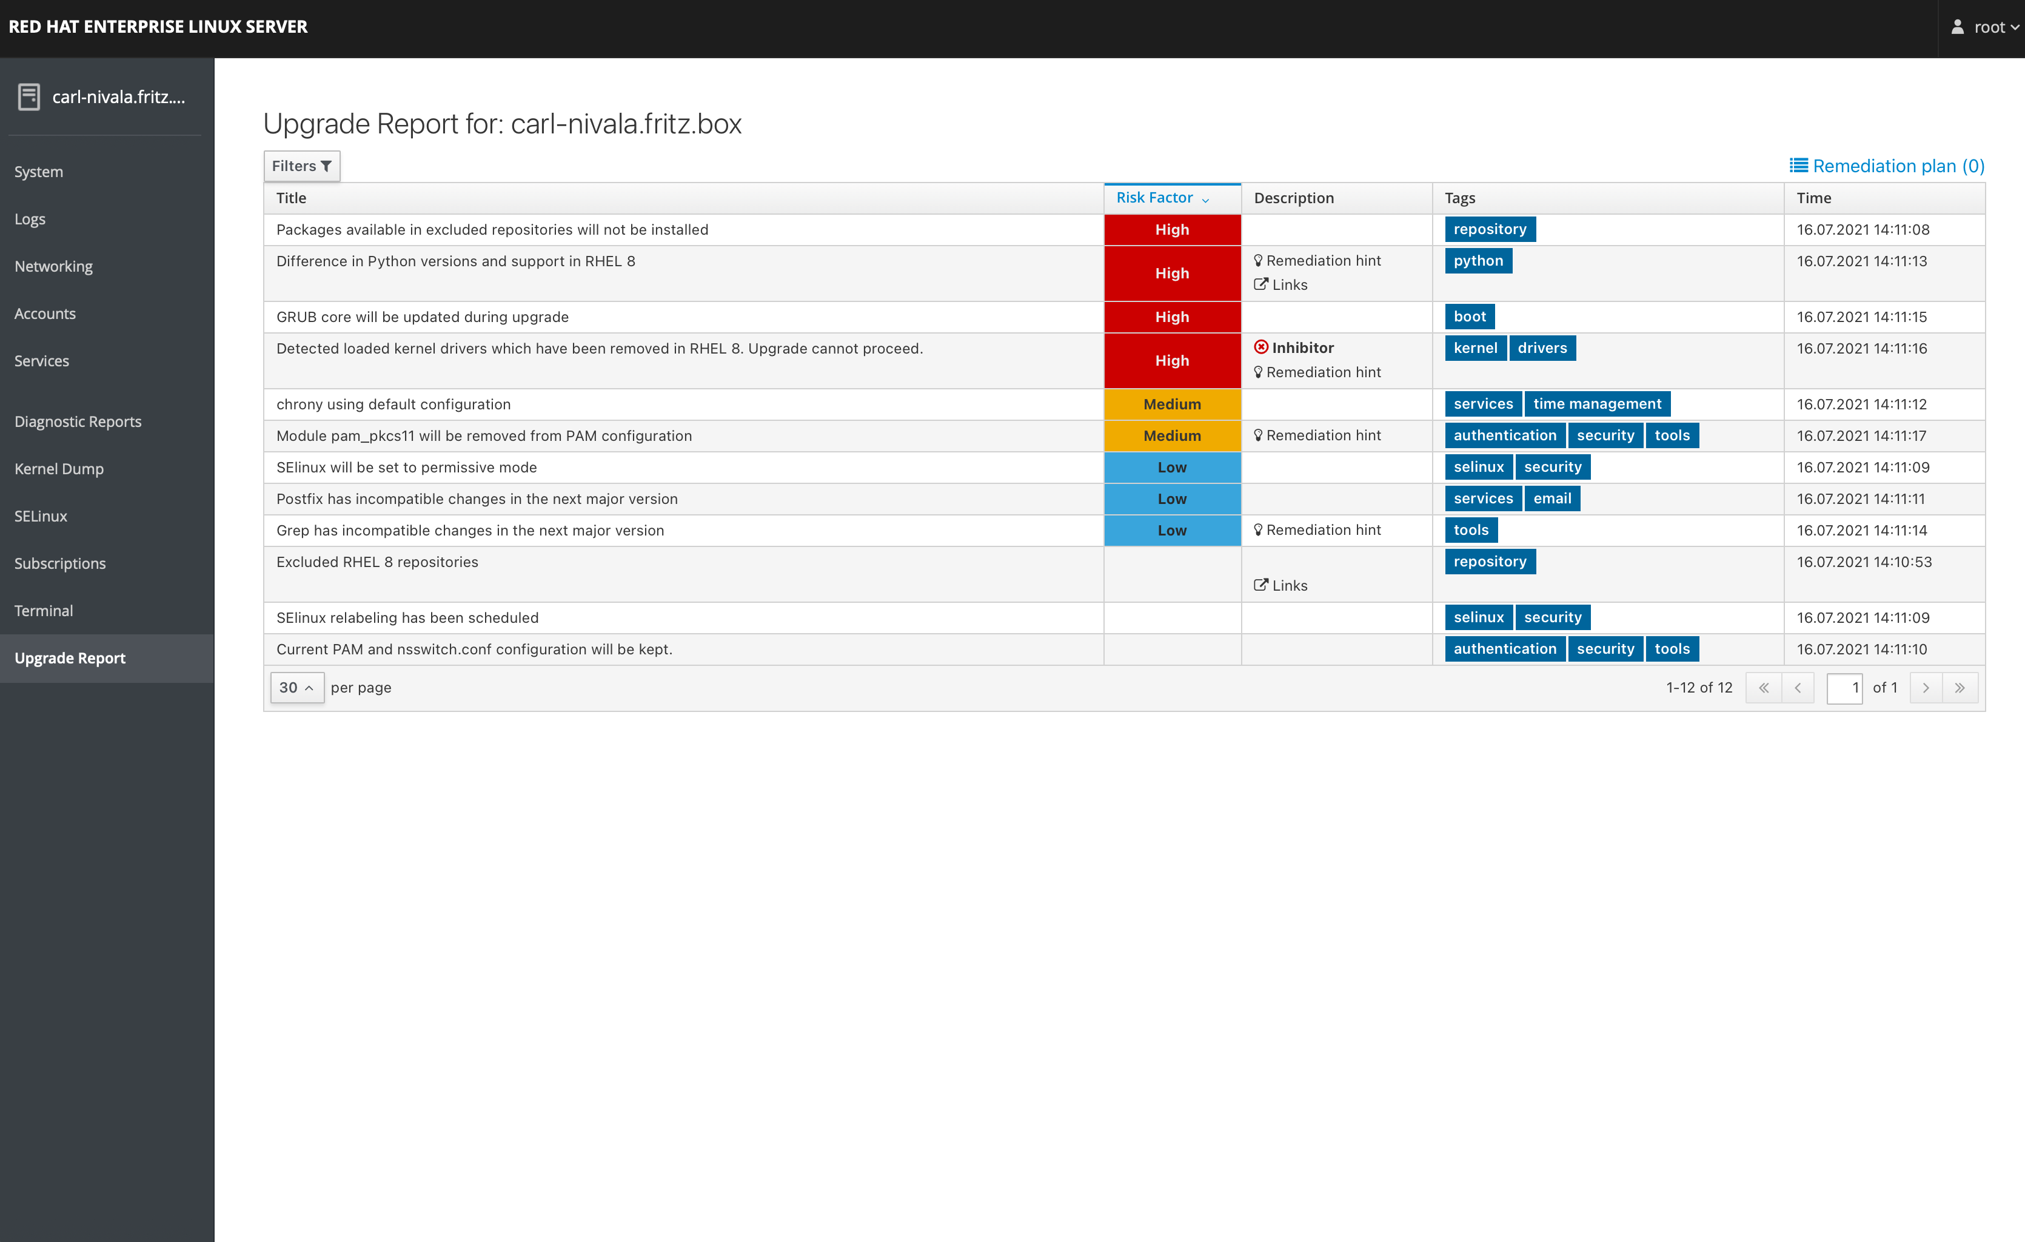
Task: Click the time management tag
Action: 1597,403
